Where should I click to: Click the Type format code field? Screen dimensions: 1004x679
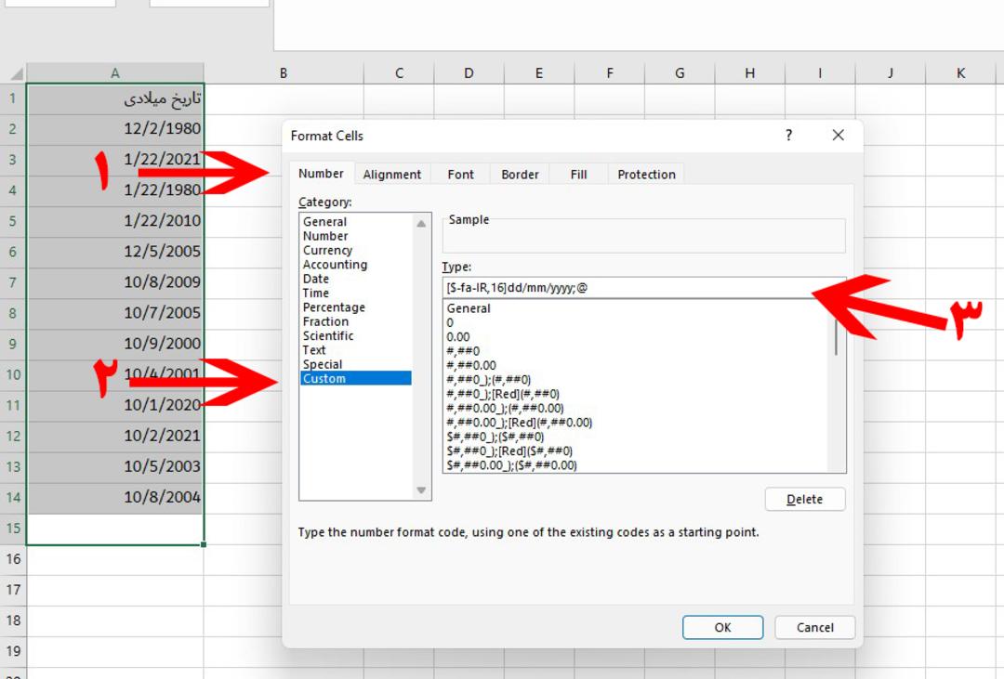[x=643, y=288]
